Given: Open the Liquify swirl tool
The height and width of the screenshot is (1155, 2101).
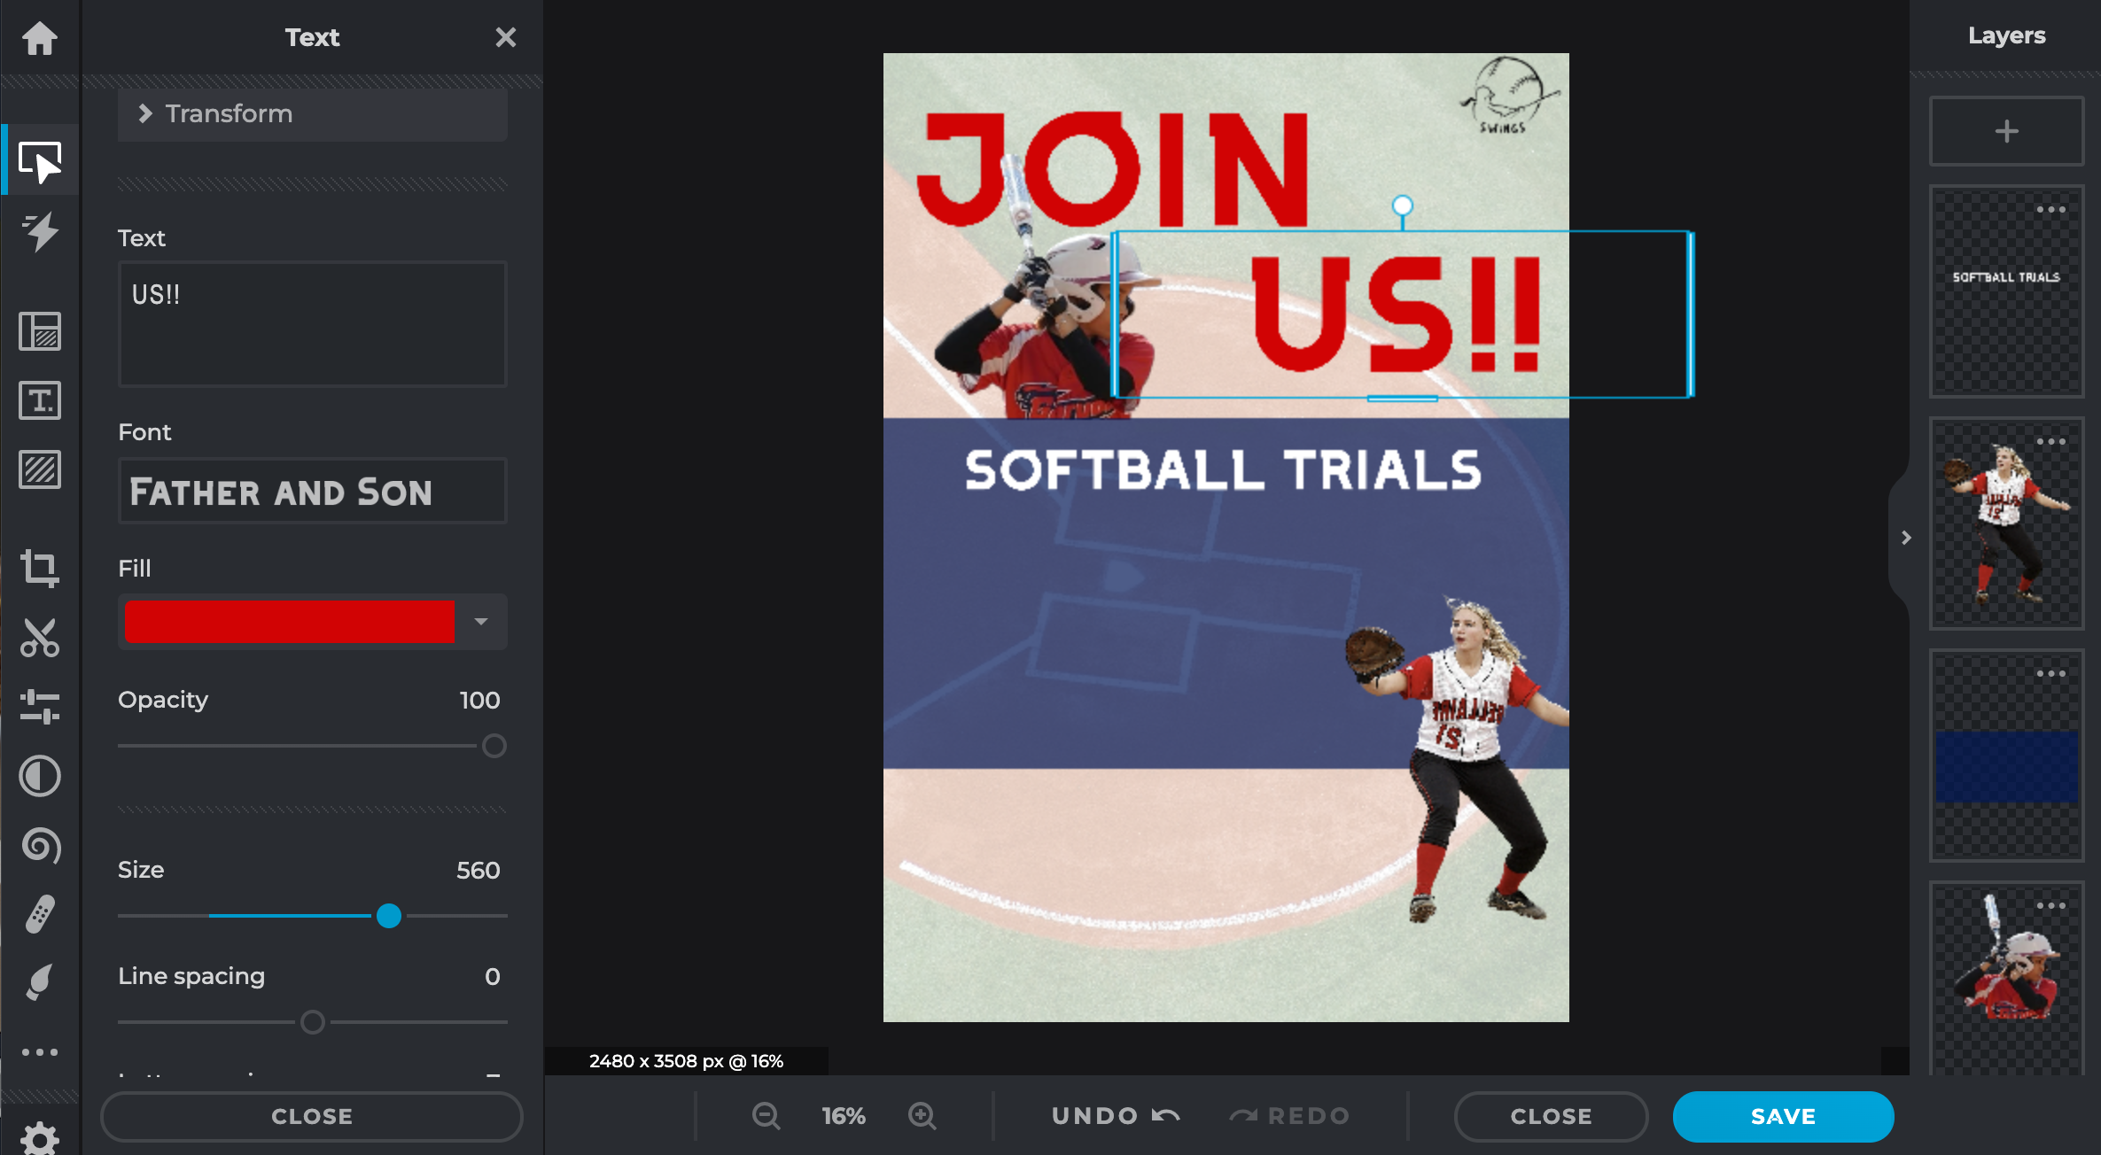Looking at the screenshot, I should pyautogui.click(x=40, y=846).
